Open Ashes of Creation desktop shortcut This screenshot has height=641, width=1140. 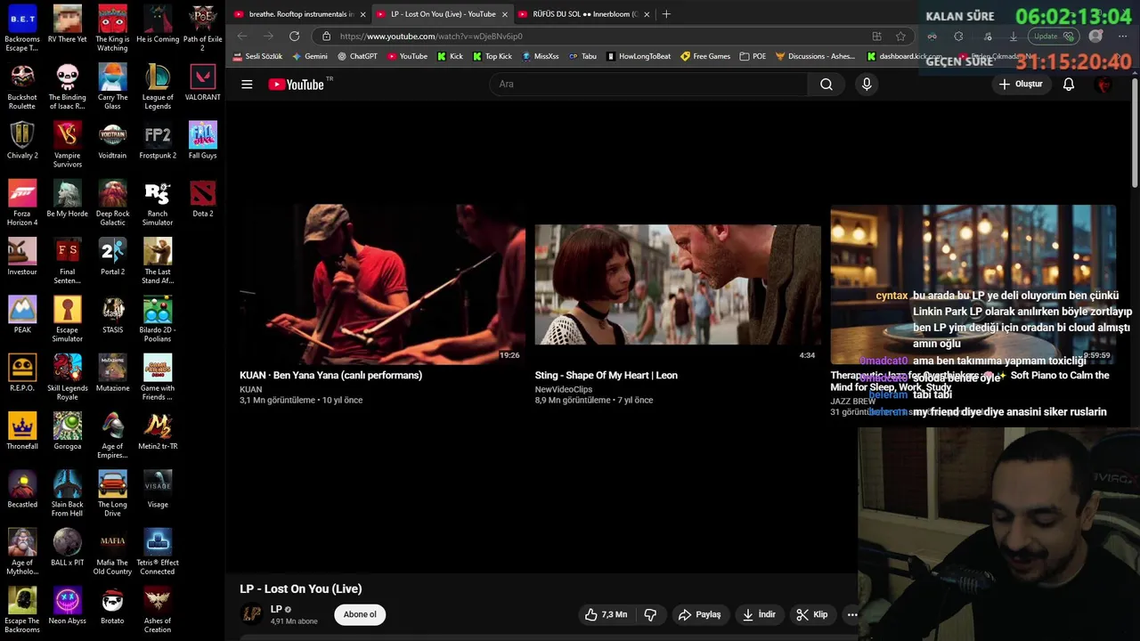(x=158, y=610)
